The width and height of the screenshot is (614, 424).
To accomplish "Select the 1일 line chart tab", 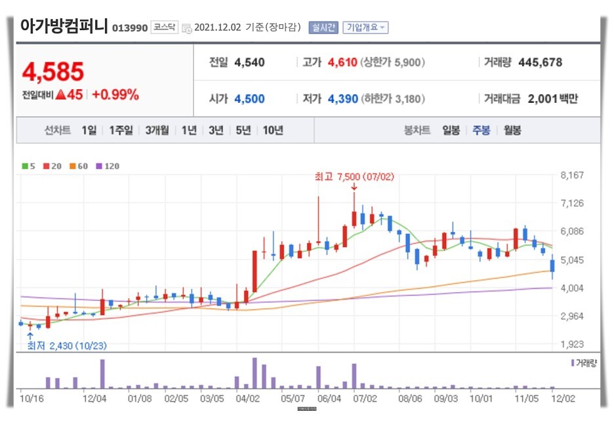I will pyautogui.click(x=89, y=130).
